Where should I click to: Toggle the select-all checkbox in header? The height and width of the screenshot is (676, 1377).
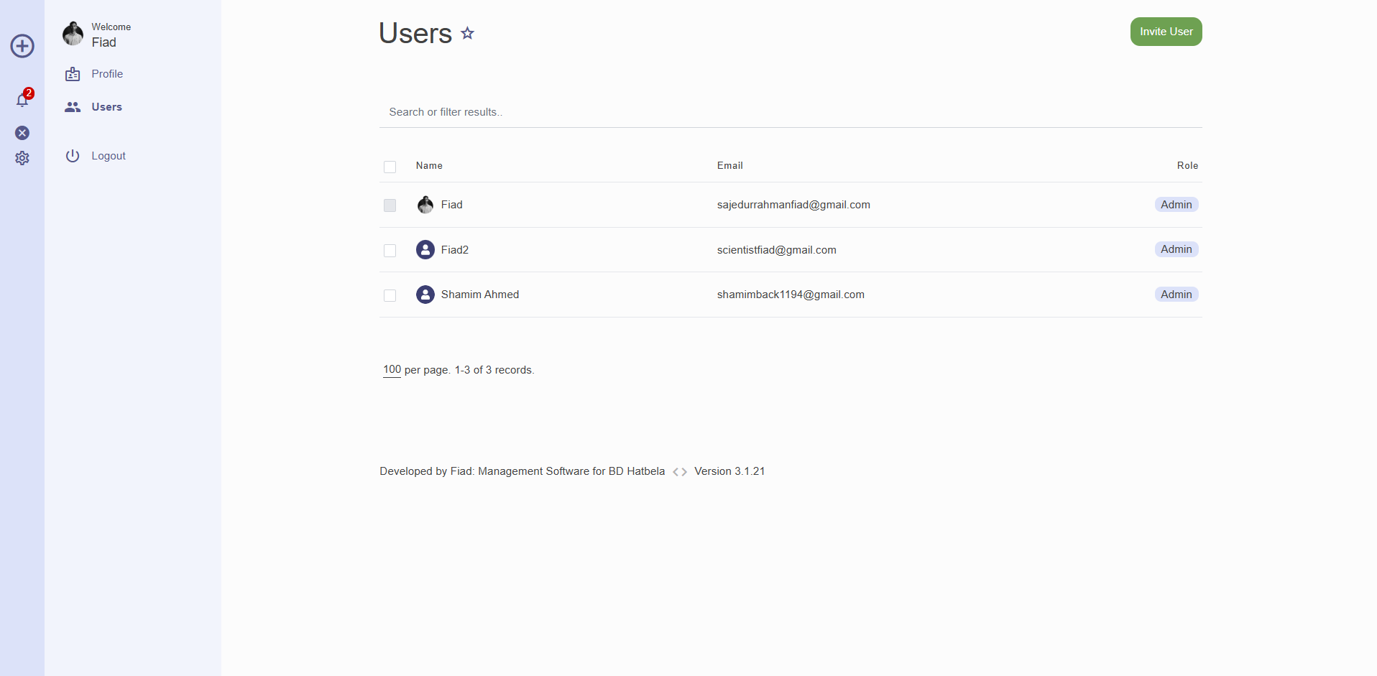[x=390, y=167]
